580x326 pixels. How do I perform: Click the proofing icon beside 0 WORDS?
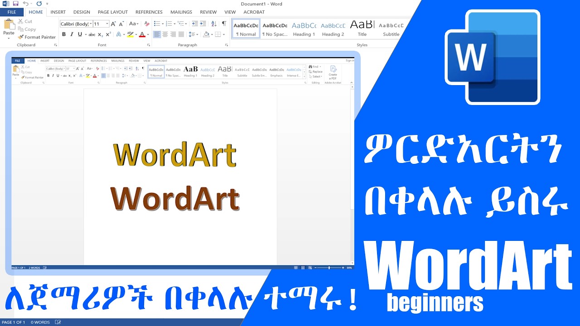(x=58, y=322)
